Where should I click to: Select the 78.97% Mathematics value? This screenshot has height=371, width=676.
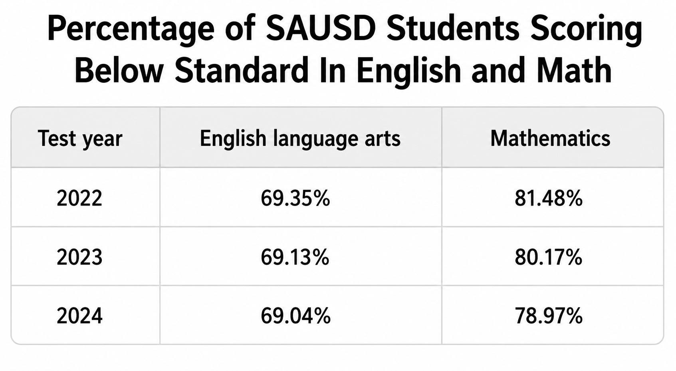(x=549, y=316)
